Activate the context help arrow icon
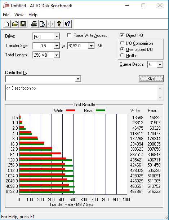169x220 pixels. tap(68, 24)
